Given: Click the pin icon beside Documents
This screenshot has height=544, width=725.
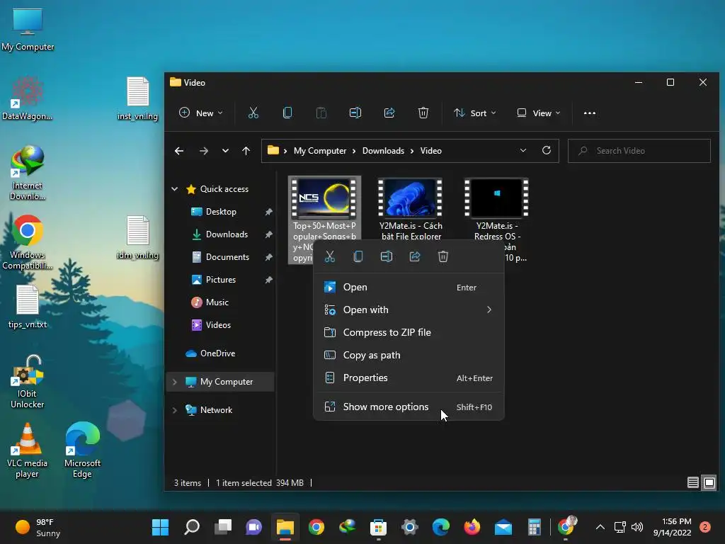Looking at the screenshot, I should 268,256.
